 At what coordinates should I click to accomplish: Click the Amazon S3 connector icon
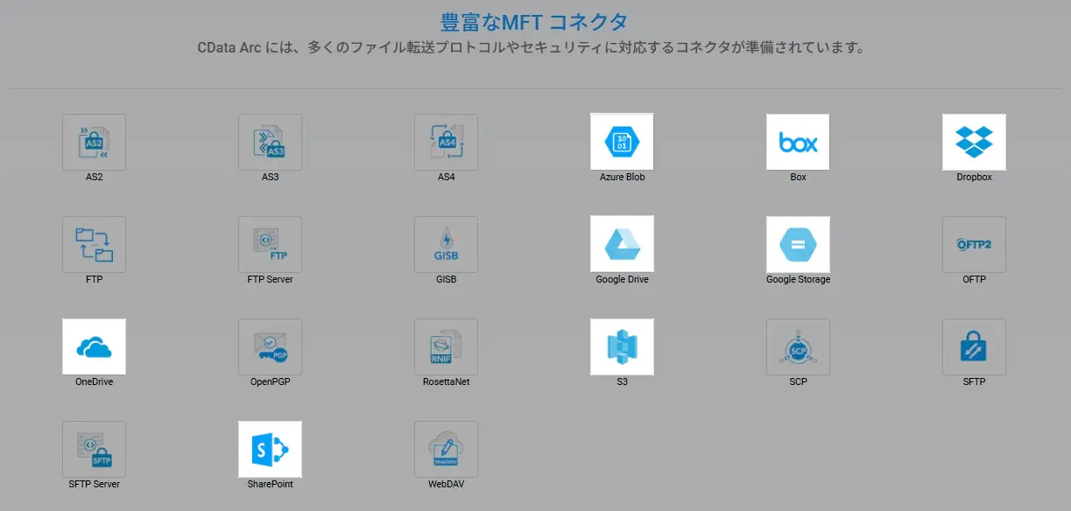point(622,346)
